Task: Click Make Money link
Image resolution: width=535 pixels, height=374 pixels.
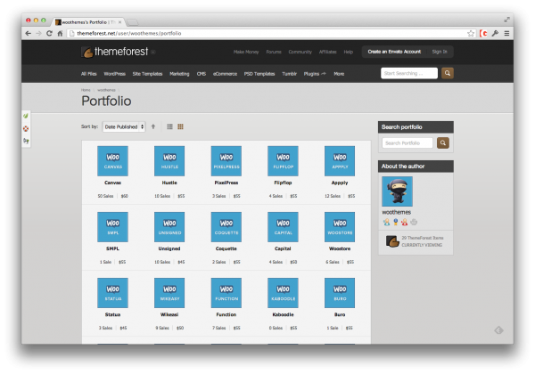Action: (x=246, y=53)
